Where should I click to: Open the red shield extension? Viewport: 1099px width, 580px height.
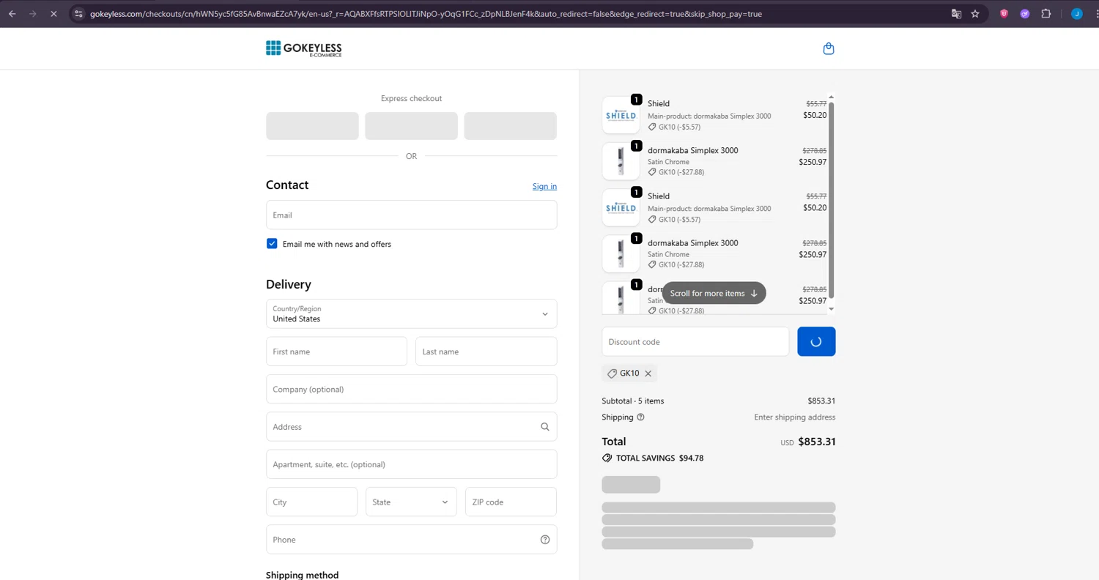(1004, 13)
